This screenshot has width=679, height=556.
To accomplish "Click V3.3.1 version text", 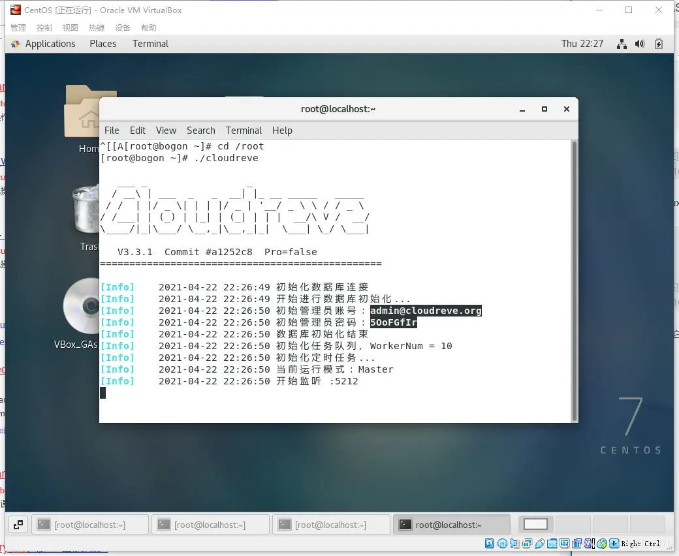I will coord(135,252).
